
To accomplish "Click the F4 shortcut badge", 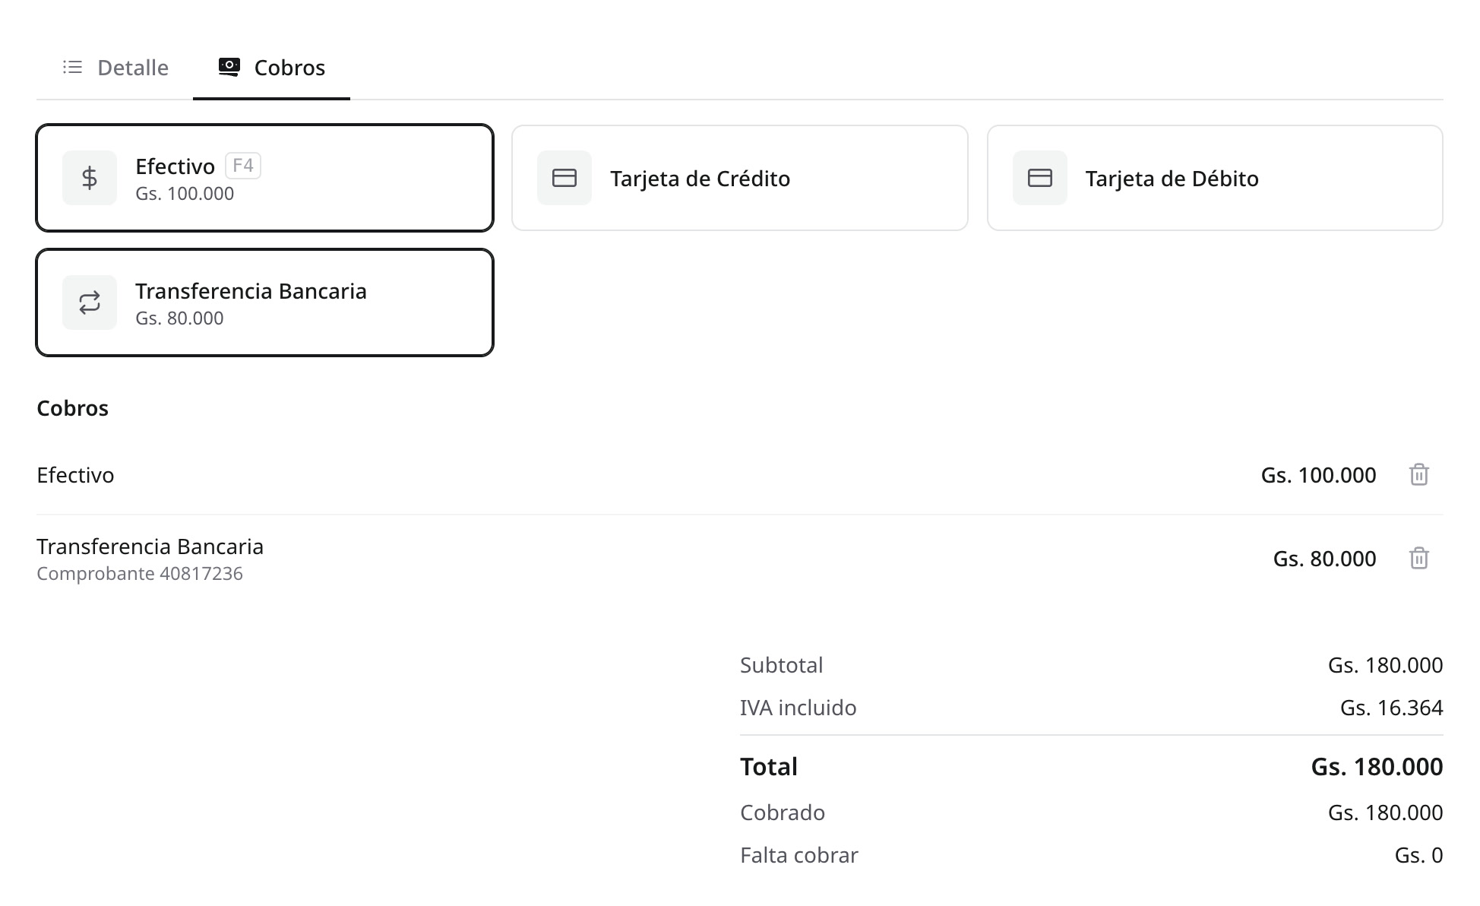I will [x=243, y=166].
